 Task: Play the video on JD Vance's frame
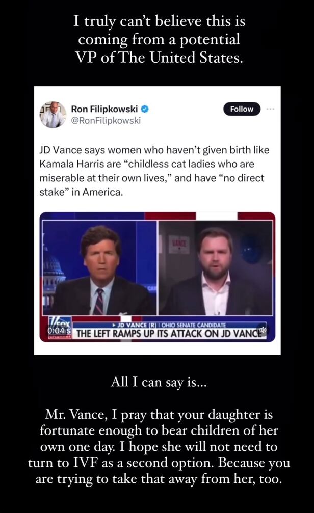pos(216,268)
